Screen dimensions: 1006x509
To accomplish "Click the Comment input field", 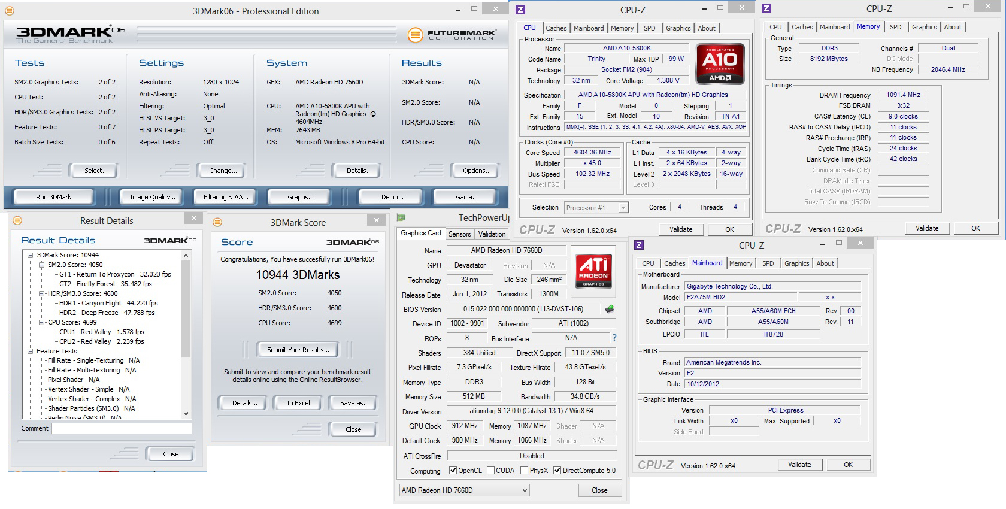I will (x=122, y=428).
